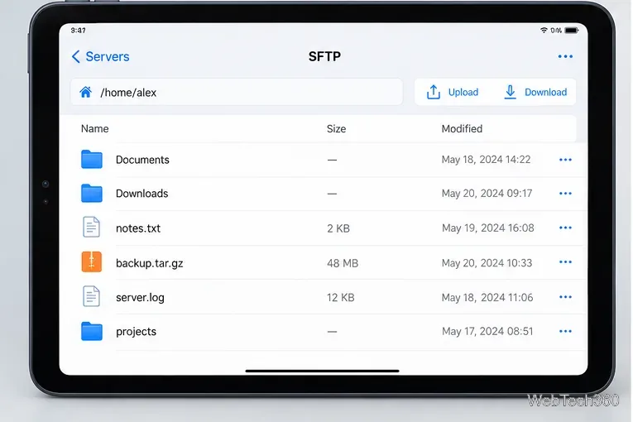Screen dimensions: 633x422
Task: Open the Downloads folder icon
Action: [92, 193]
